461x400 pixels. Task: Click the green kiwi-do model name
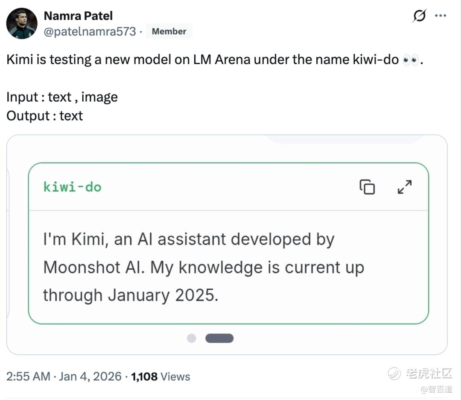click(x=73, y=187)
